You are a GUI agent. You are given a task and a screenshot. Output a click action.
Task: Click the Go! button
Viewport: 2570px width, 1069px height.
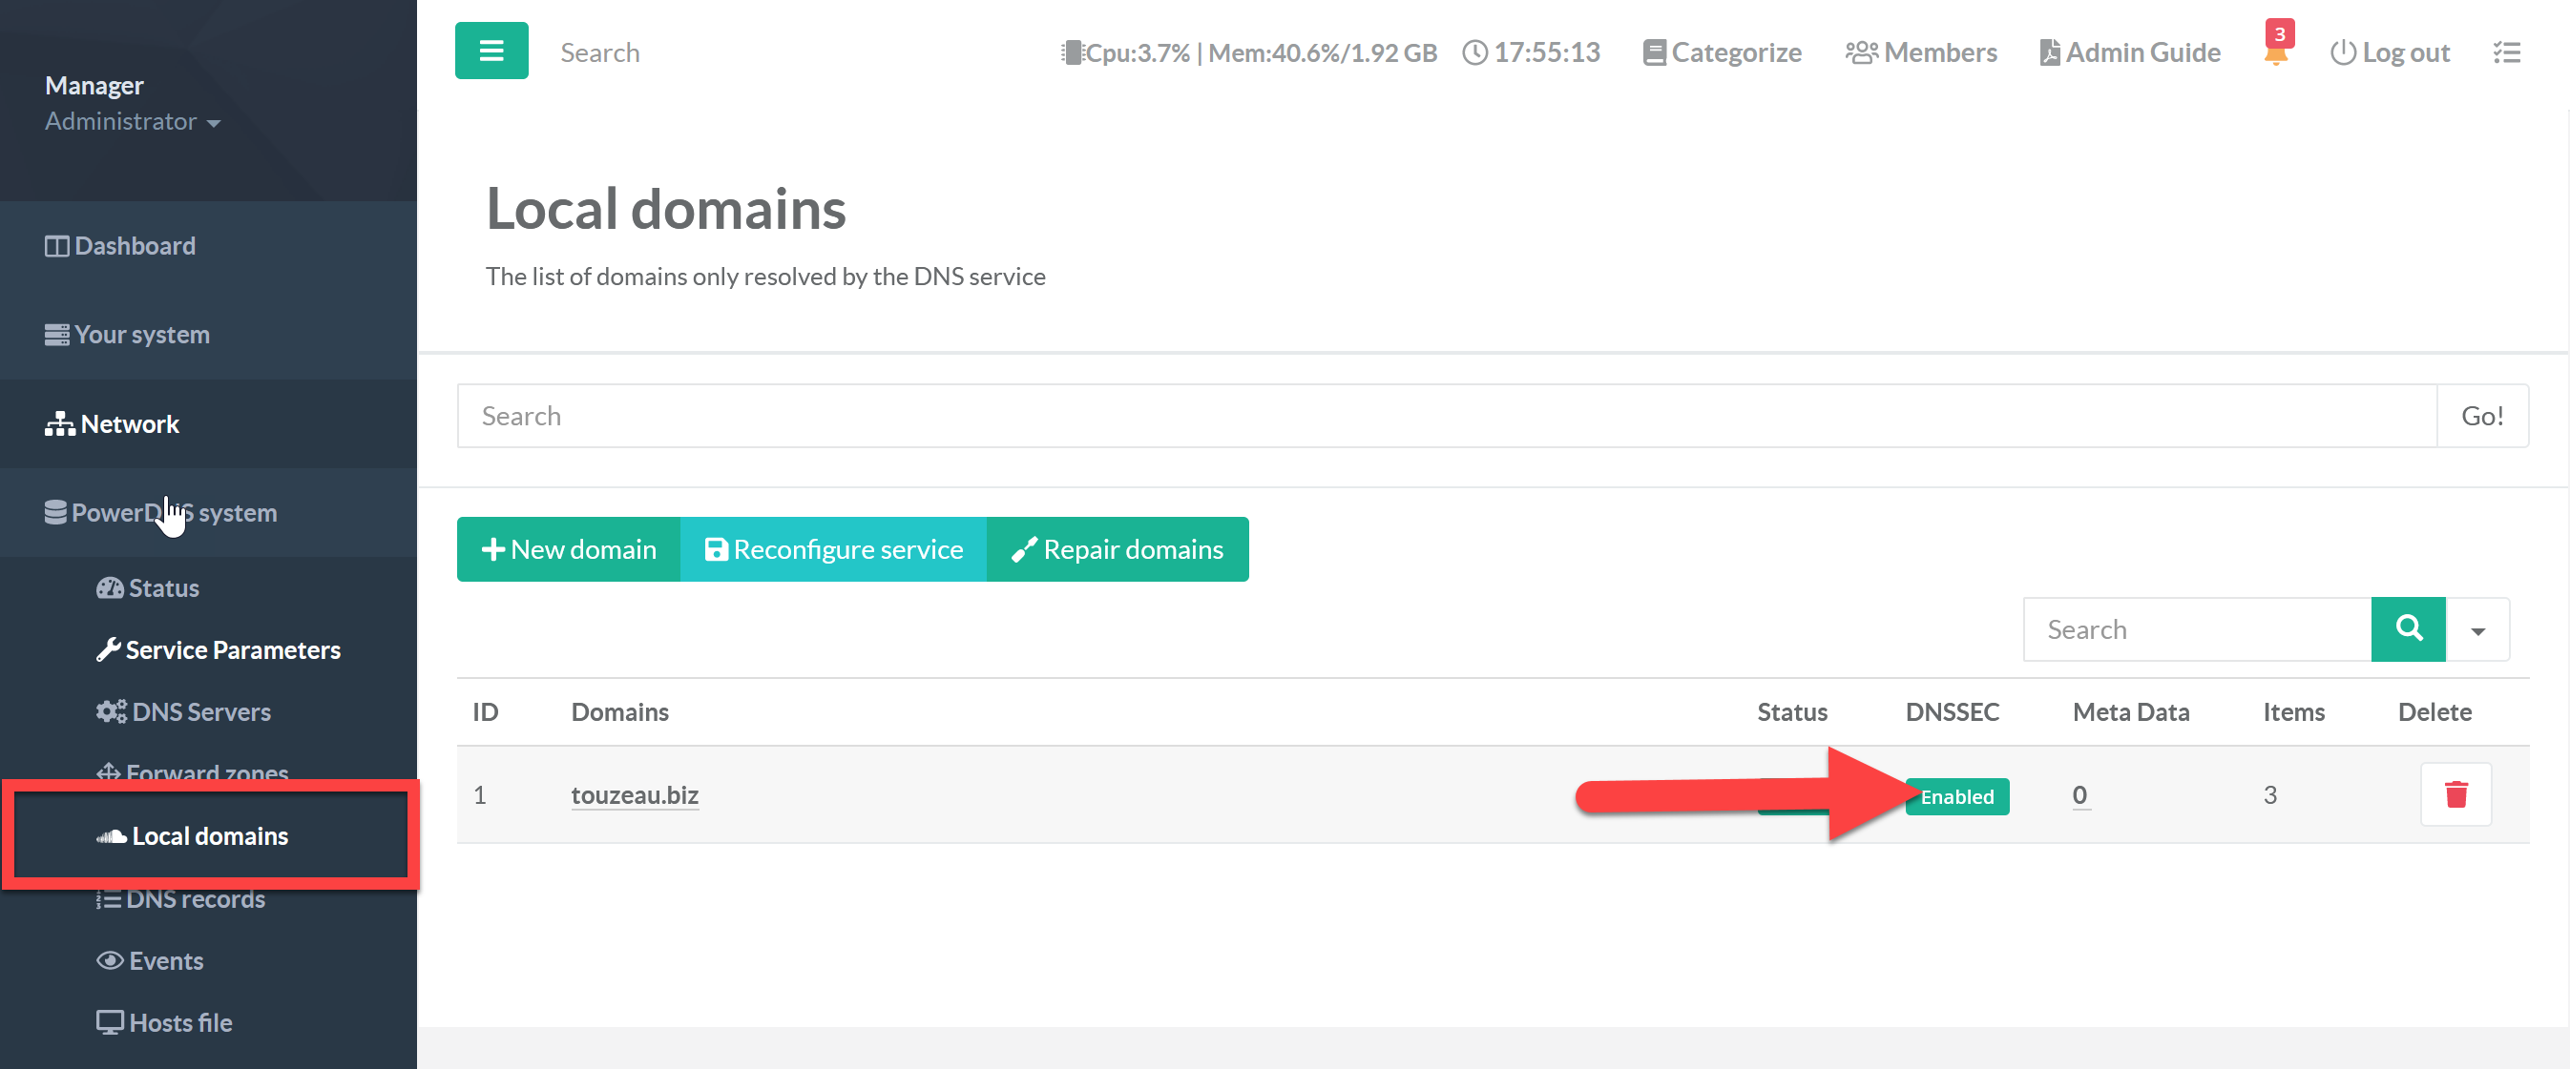[x=2481, y=416]
